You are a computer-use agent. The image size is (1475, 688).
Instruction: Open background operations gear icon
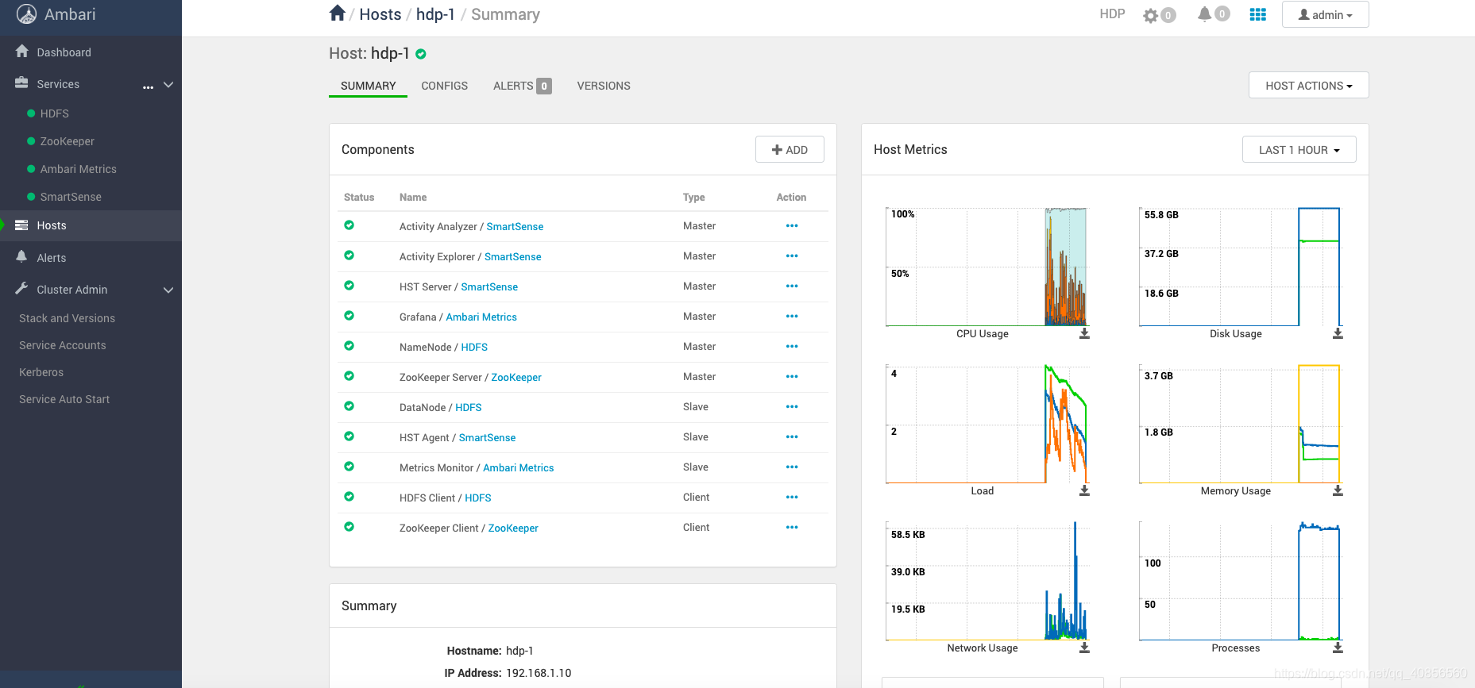(x=1150, y=15)
